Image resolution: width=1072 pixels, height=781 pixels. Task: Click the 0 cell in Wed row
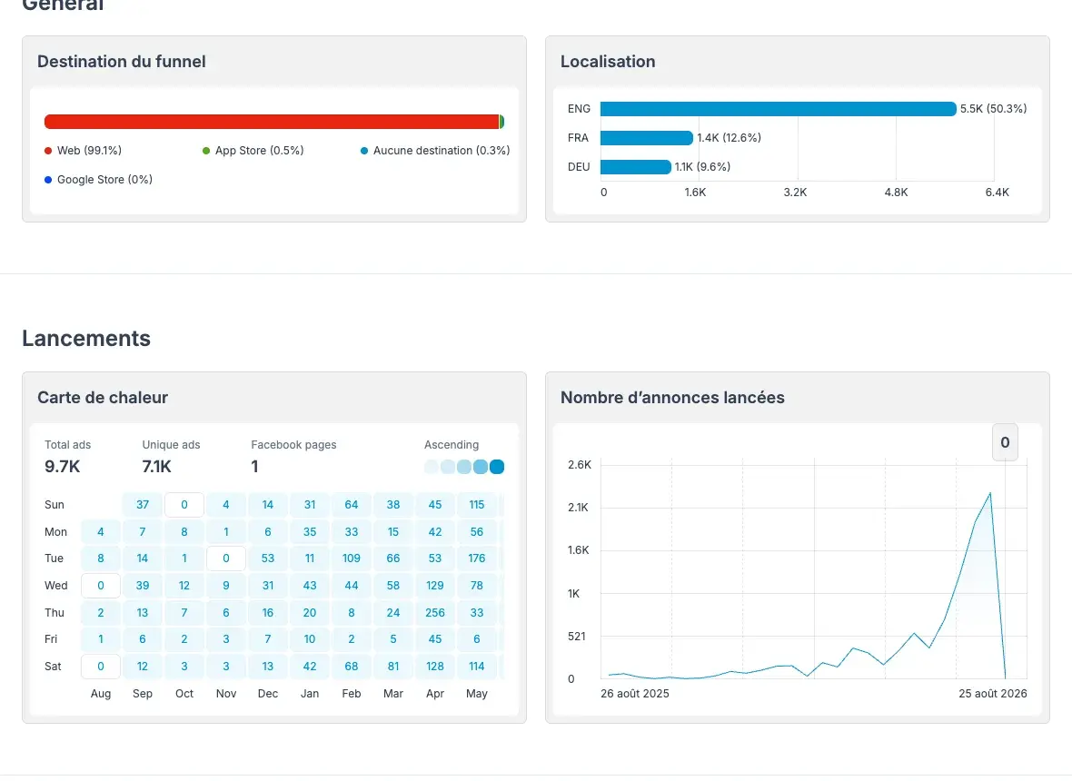tap(101, 586)
